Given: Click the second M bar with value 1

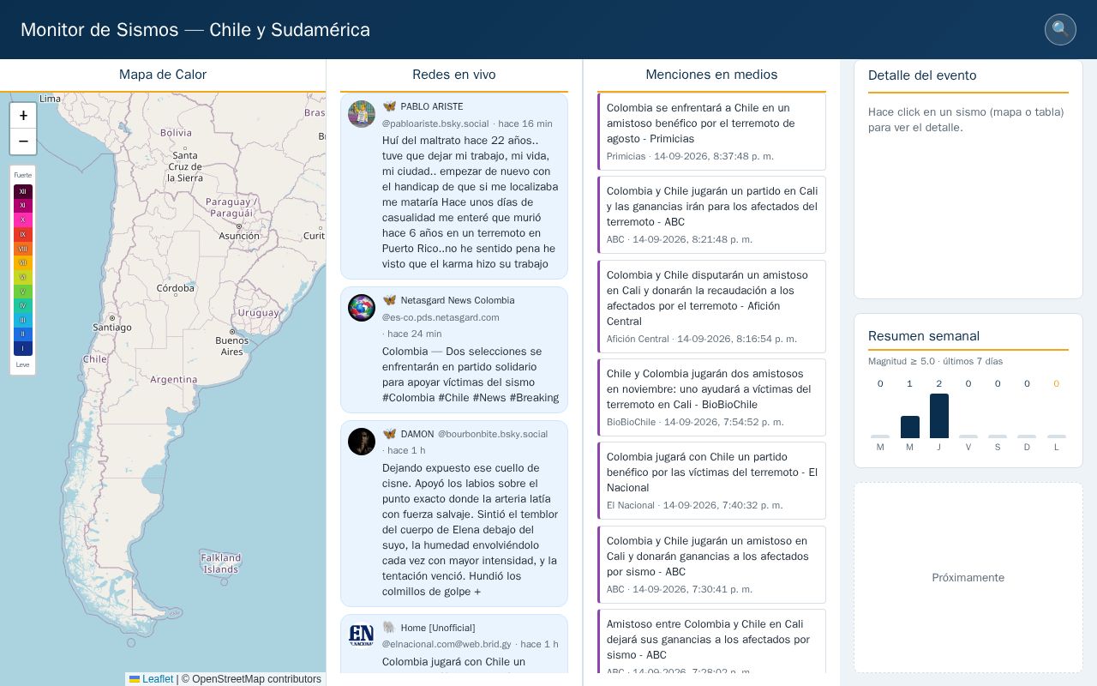Looking at the screenshot, I should coord(910,427).
